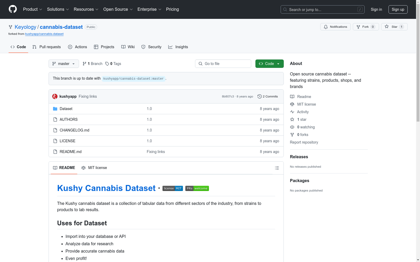Click the file icon next to README.md
This screenshot has width=420, height=262.
tap(55, 152)
